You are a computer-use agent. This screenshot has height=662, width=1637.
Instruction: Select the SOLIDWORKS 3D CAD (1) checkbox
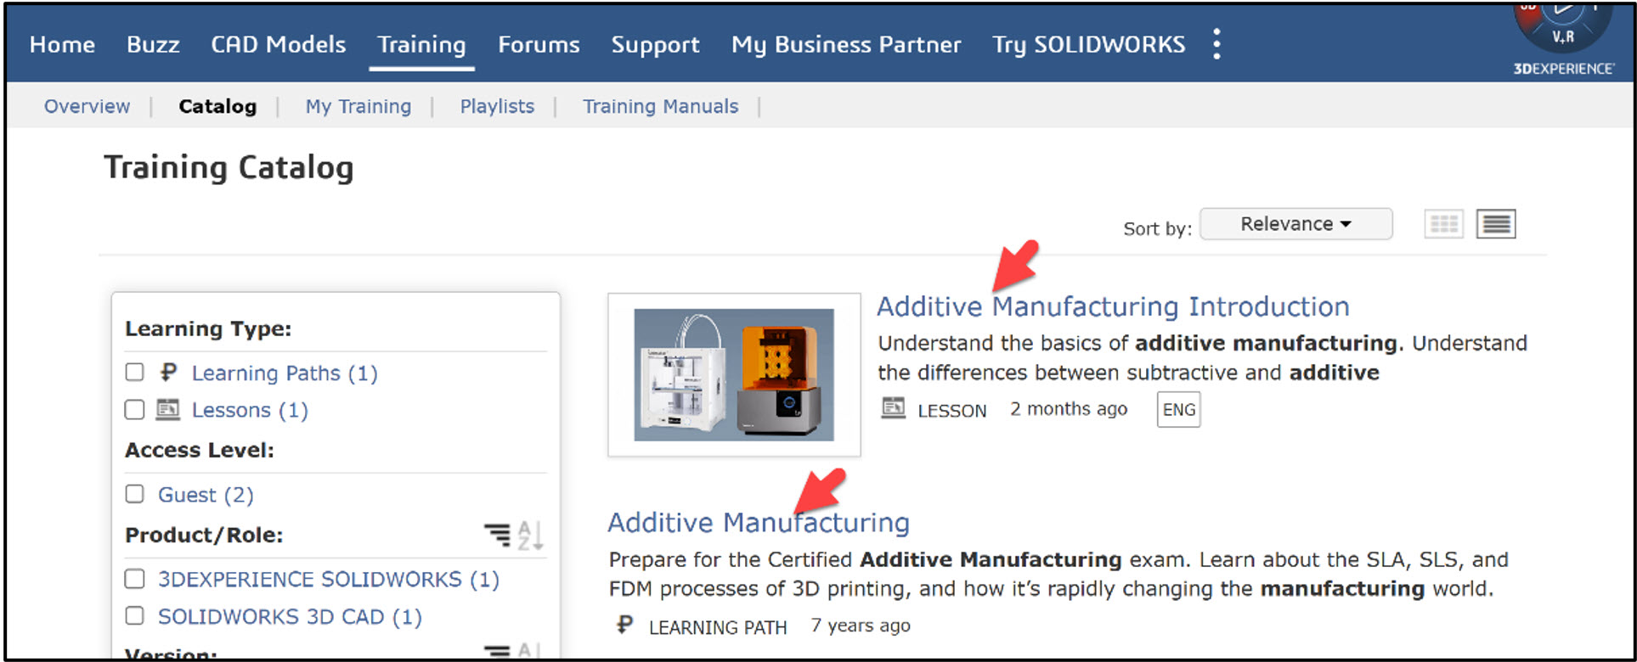point(134,616)
